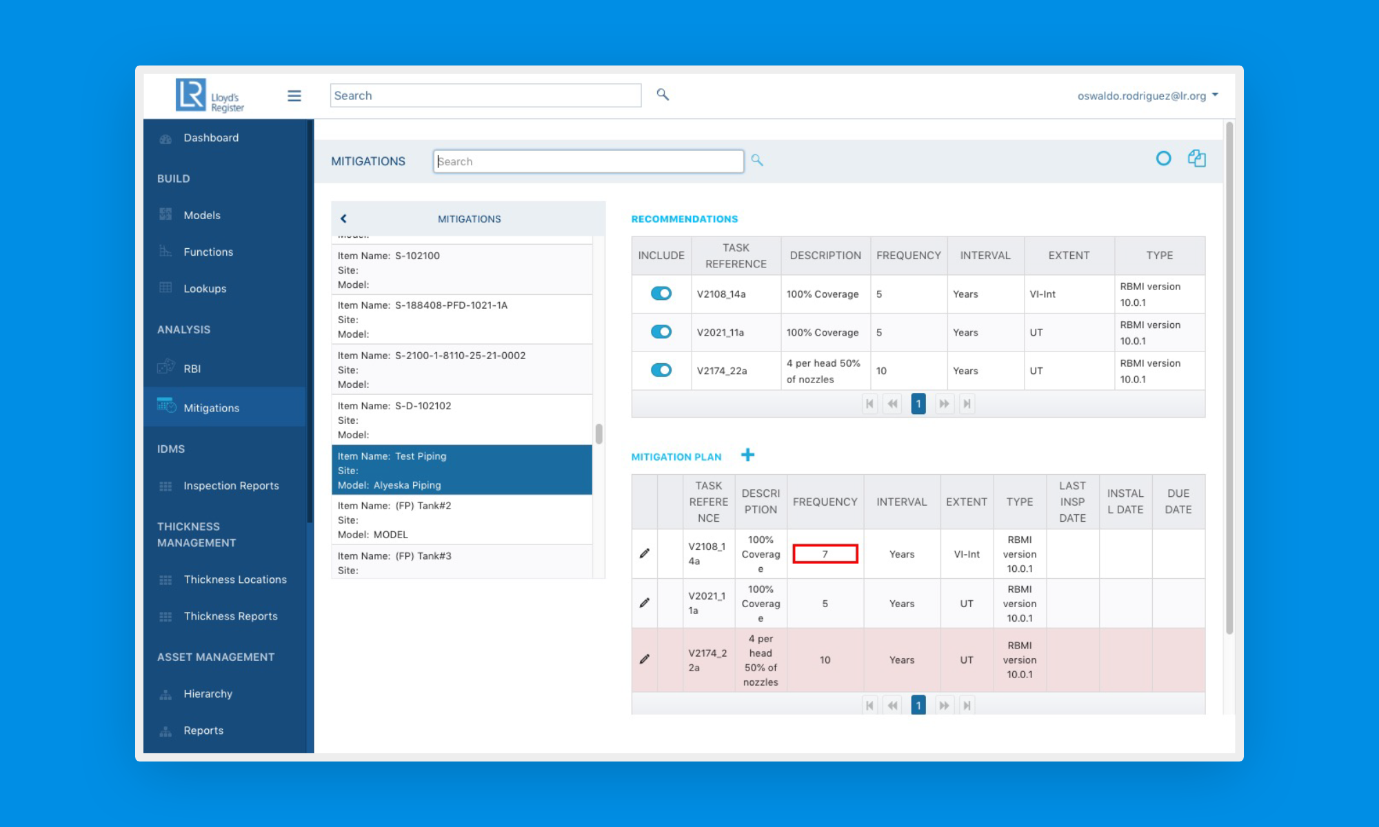Select item (FP) Tank#2 in the list

(x=462, y=520)
